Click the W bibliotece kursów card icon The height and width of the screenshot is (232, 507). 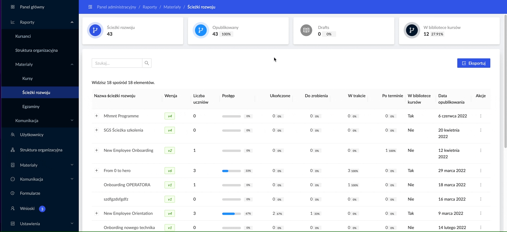coord(412,30)
